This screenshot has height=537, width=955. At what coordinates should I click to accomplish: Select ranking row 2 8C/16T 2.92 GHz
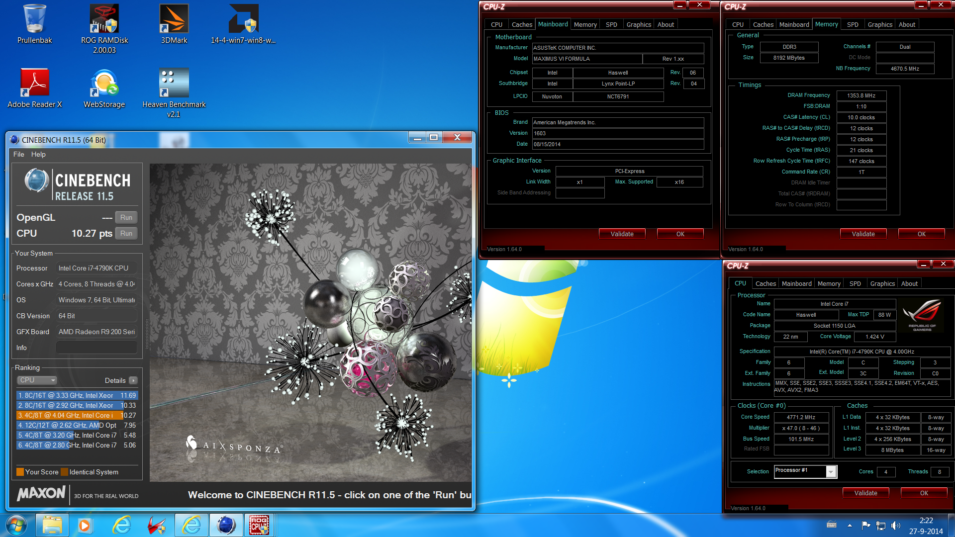point(77,405)
